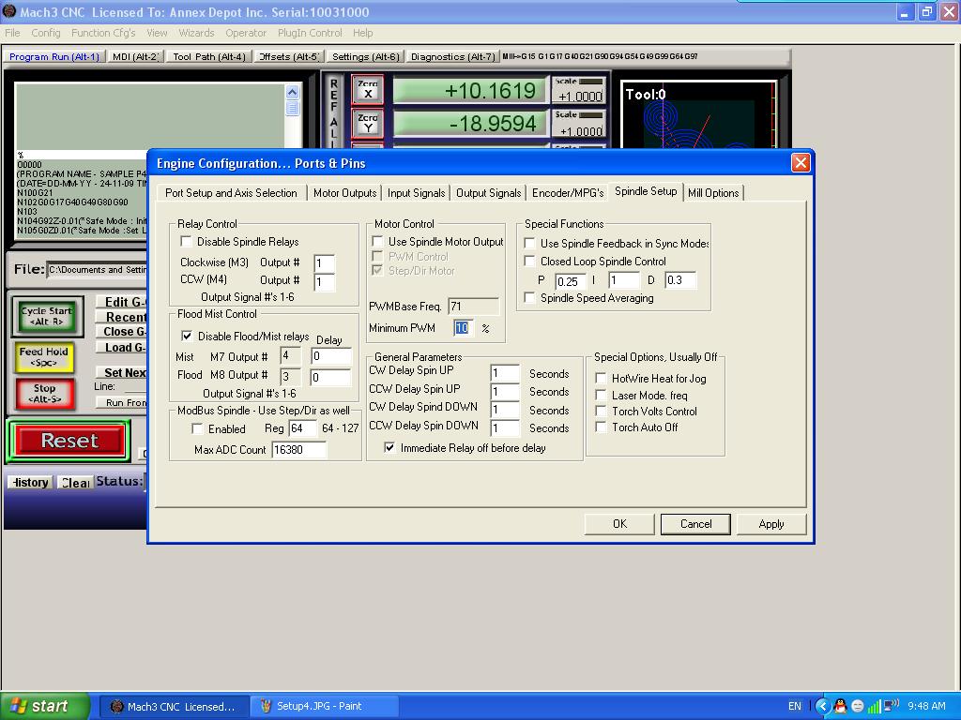The height and width of the screenshot is (720, 961).
Task: Click the Zero Y axis button
Action: click(368, 123)
